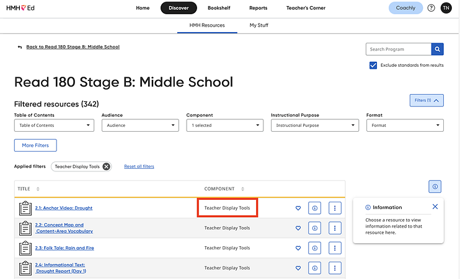Favorite 2.3 Folk Tale: Rain and Fire

pyautogui.click(x=298, y=248)
